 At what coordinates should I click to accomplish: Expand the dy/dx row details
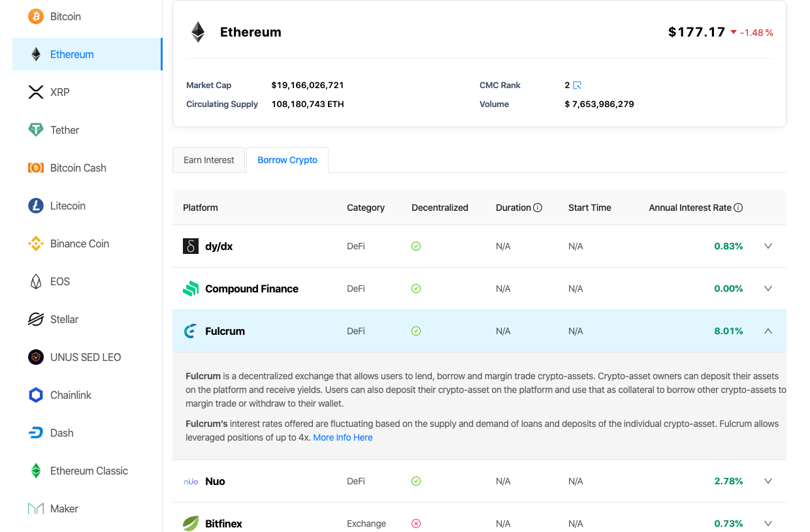768,246
